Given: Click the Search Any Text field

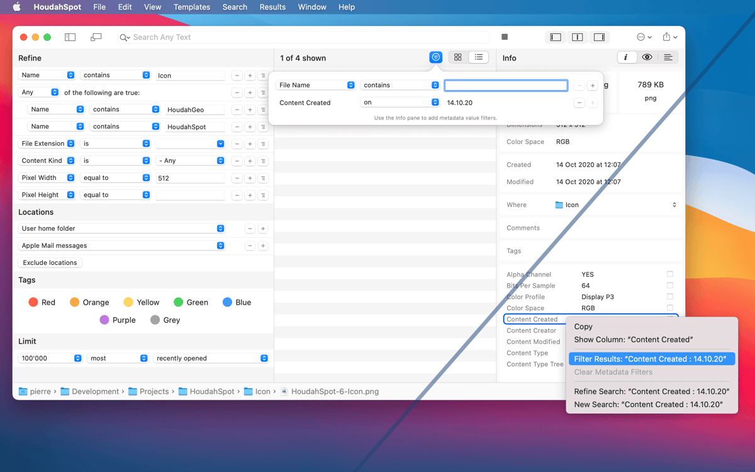Looking at the screenshot, I should coord(308,37).
